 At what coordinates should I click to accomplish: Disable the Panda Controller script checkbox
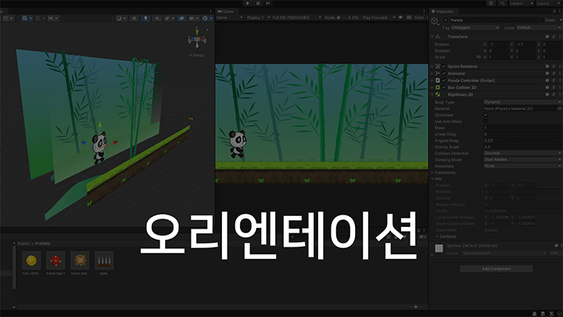click(x=444, y=81)
